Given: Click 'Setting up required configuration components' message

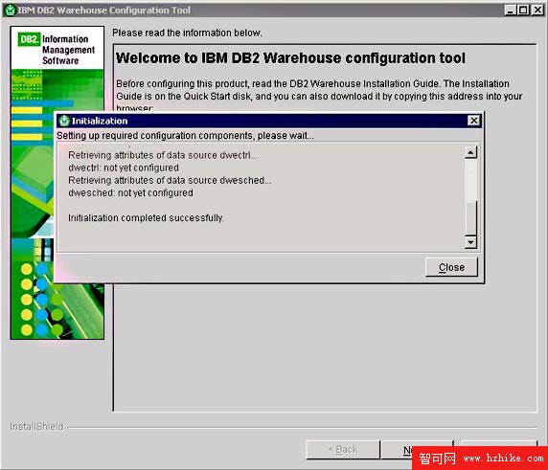Looking at the screenshot, I should coord(185,136).
